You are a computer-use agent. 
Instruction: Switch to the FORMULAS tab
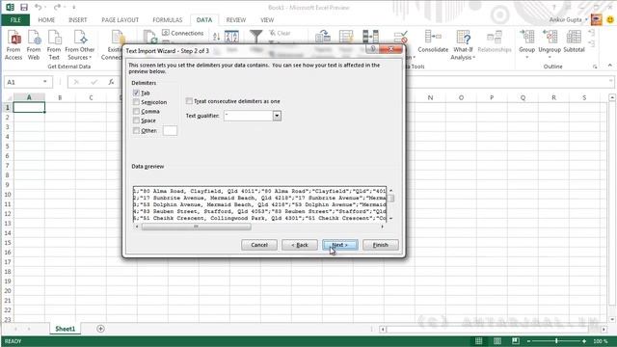tap(167, 19)
